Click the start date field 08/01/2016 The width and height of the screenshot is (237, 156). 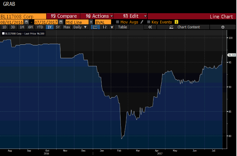[x=12, y=22]
